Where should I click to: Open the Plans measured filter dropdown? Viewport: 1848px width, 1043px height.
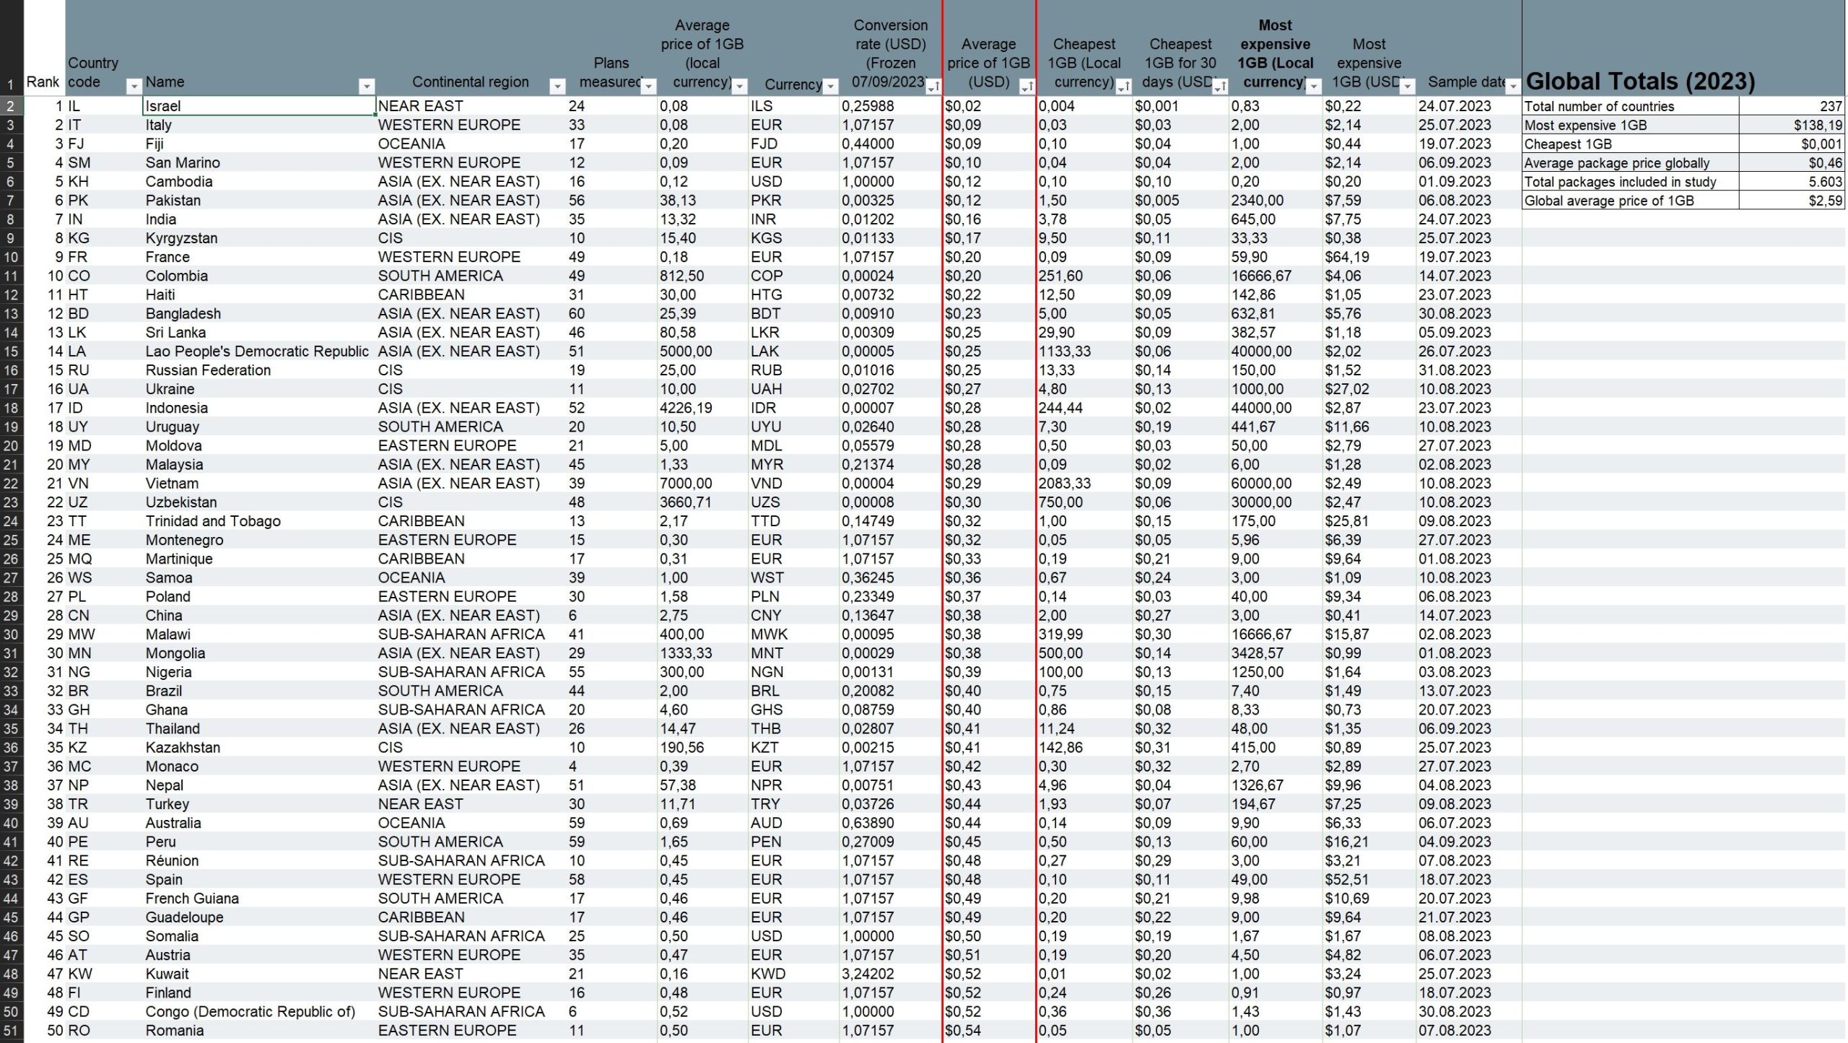649,87
